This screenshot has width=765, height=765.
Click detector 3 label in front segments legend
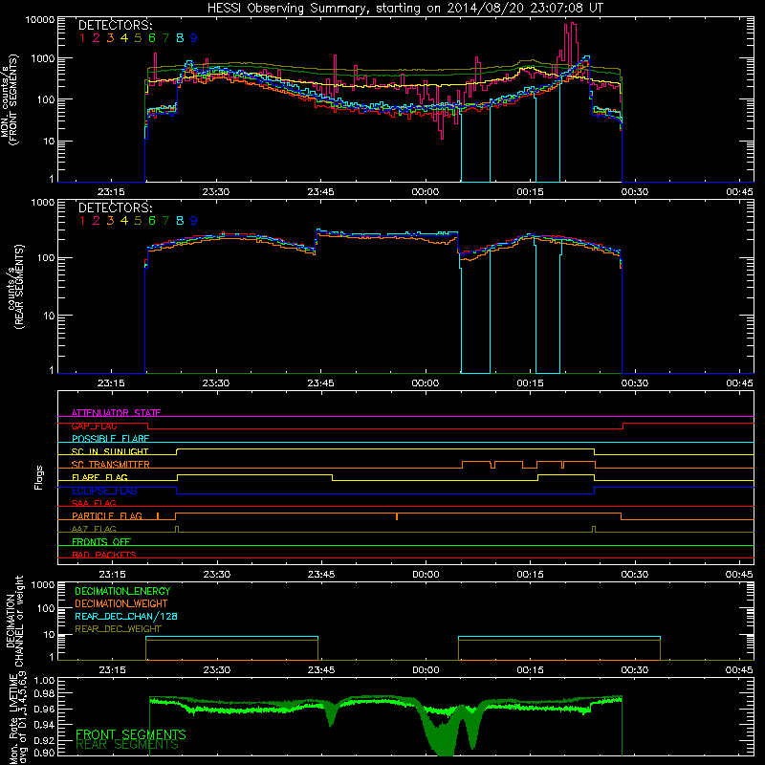pyautogui.click(x=110, y=38)
